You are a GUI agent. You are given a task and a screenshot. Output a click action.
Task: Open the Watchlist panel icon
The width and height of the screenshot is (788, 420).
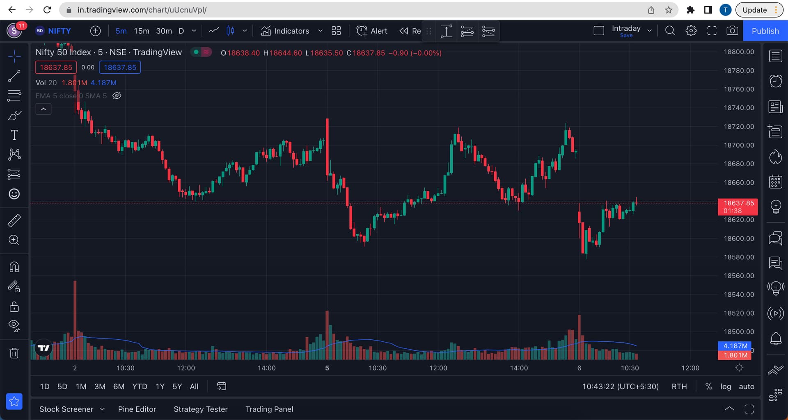click(x=775, y=56)
